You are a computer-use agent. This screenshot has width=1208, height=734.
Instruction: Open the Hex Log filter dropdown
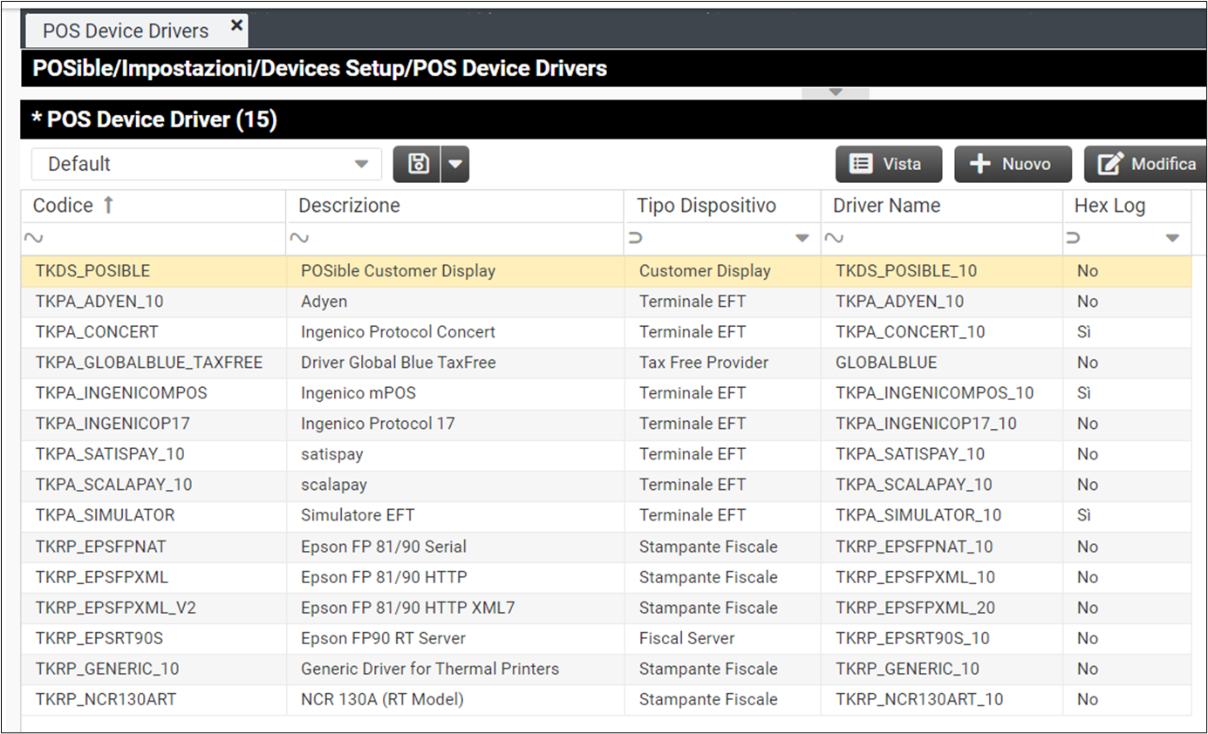click(1172, 238)
